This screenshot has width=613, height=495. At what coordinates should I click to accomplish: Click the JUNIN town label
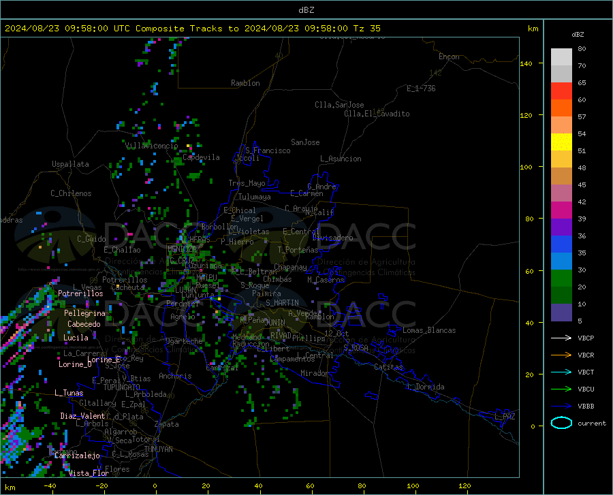click(275, 323)
